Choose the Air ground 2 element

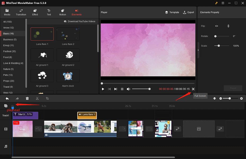(68, 55)
